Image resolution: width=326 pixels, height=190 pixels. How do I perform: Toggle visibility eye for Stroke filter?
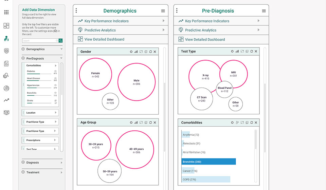coord(55,100)
